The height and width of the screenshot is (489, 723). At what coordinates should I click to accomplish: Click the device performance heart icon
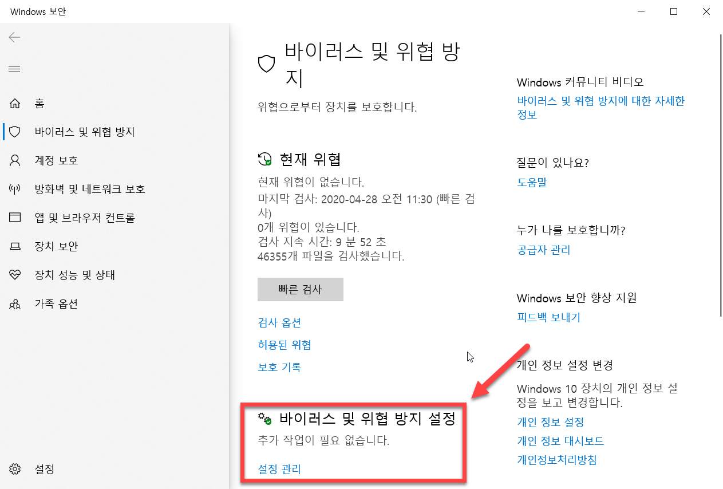click(x=15, y=275)
